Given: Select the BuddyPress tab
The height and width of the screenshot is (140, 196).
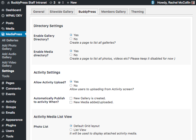Looking at the screenshot, I should pos(87,12).
